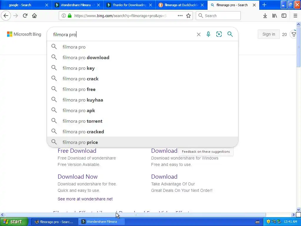Choose suggestion 'filmora pro cracked'
The height and width of the screenshot is (226, 301).
coord(143,132)
